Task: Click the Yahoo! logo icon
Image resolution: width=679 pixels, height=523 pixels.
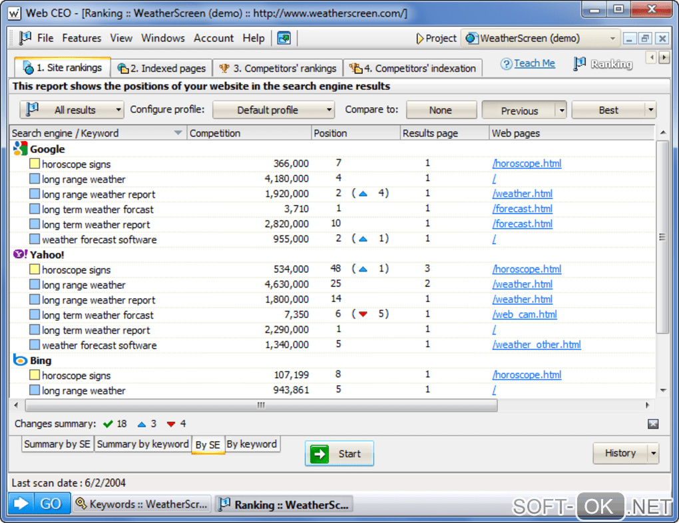Action: pyautogui.click(x=21, y=254)
